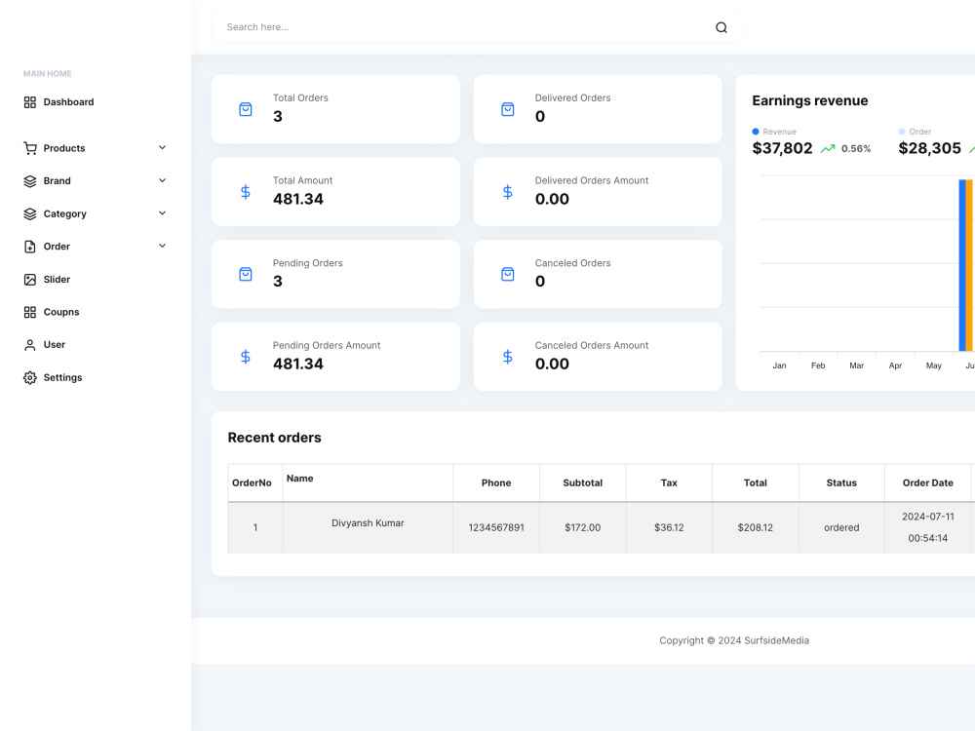975x731 pixels.
Task: Click phone number 1234567891
Action: point(496,527)
